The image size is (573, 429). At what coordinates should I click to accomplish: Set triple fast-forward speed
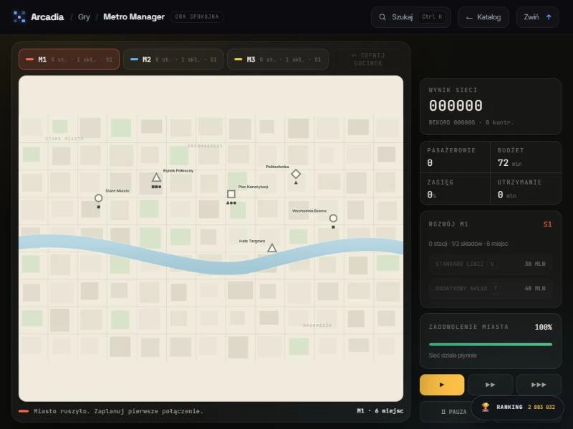(x=539, y=385)
